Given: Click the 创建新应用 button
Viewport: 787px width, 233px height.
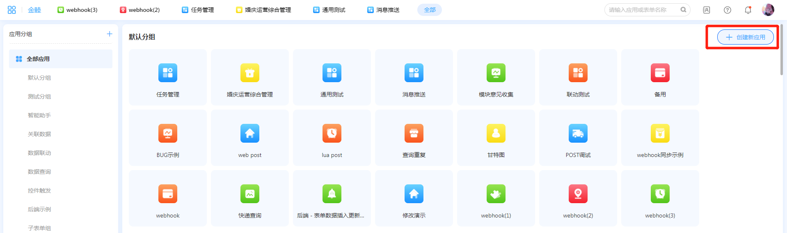Looking at the screenshot, I should (745, 37).
